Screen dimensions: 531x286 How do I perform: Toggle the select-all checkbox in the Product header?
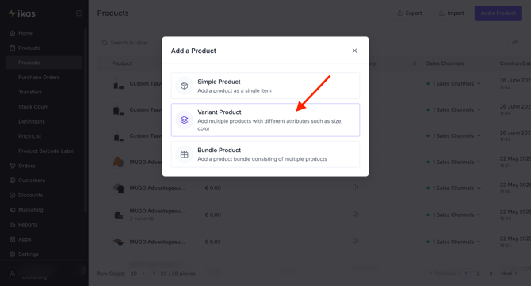click(105, 63)
